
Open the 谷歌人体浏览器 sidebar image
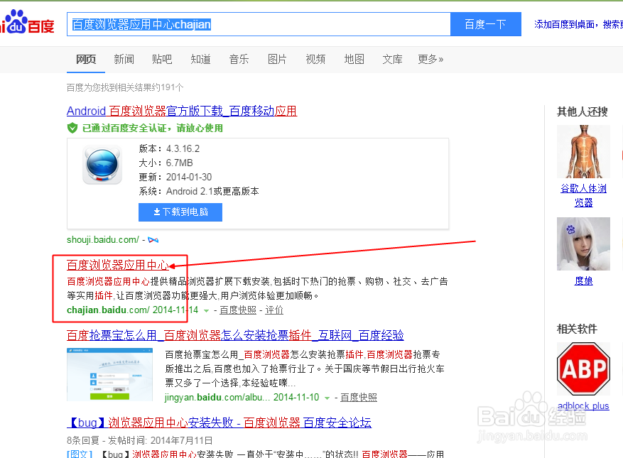click(583, 152)
